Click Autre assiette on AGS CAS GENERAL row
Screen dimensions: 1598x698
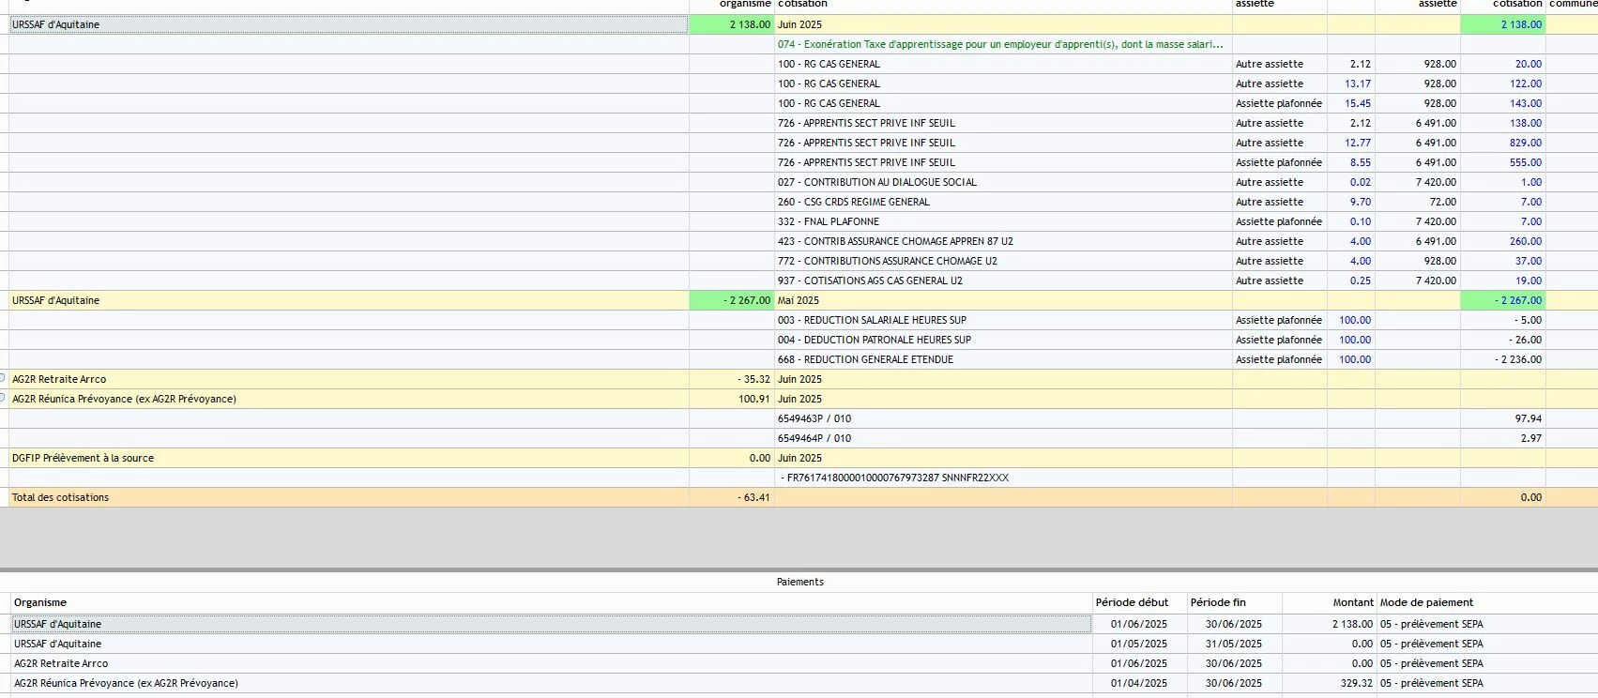pos(1270,281)
